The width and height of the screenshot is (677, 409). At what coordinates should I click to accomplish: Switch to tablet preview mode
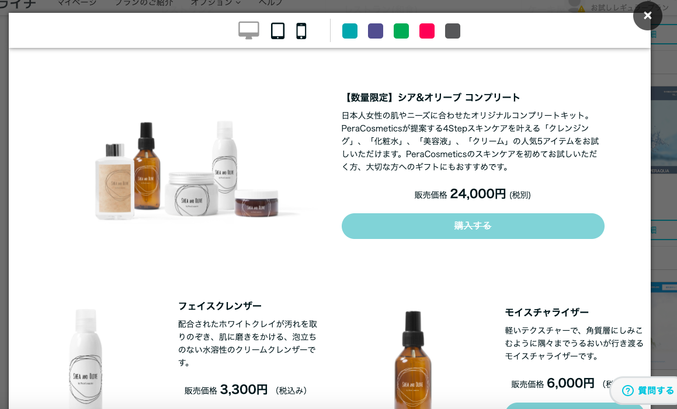tap(277, 31)
